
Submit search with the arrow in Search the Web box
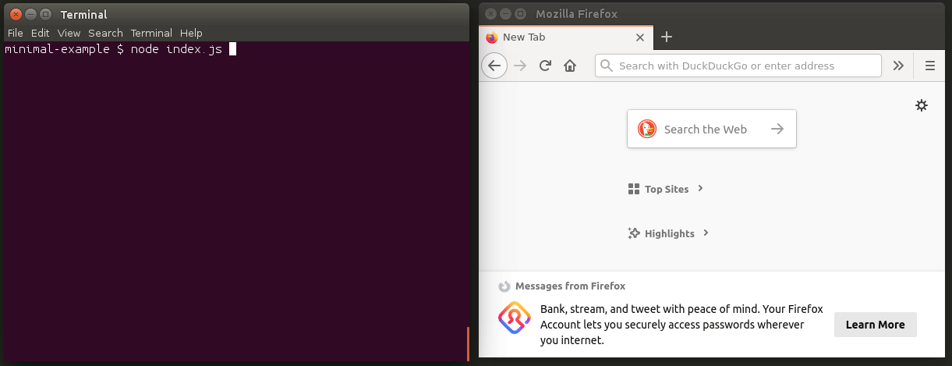(x=777, y=130)
